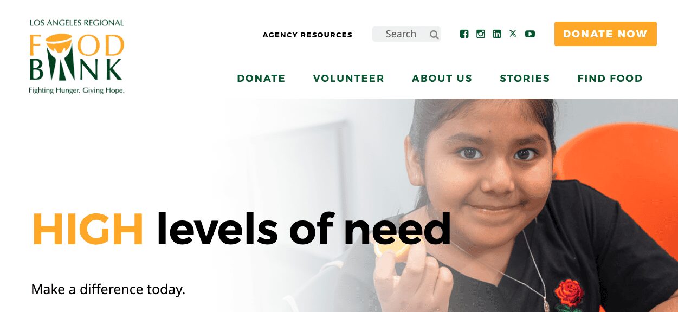This screenshot has width=678, height=312.
Task: Open the Facebook page icon
Action: pyautogui.click(x=464, y=34)
